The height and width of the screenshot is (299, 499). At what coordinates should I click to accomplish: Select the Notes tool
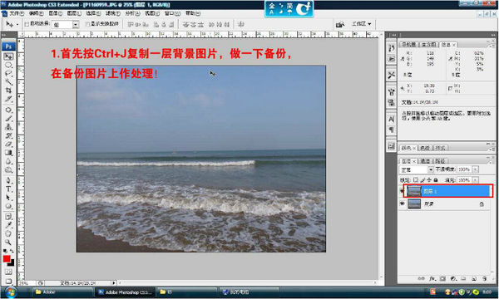tap(8, 217)
